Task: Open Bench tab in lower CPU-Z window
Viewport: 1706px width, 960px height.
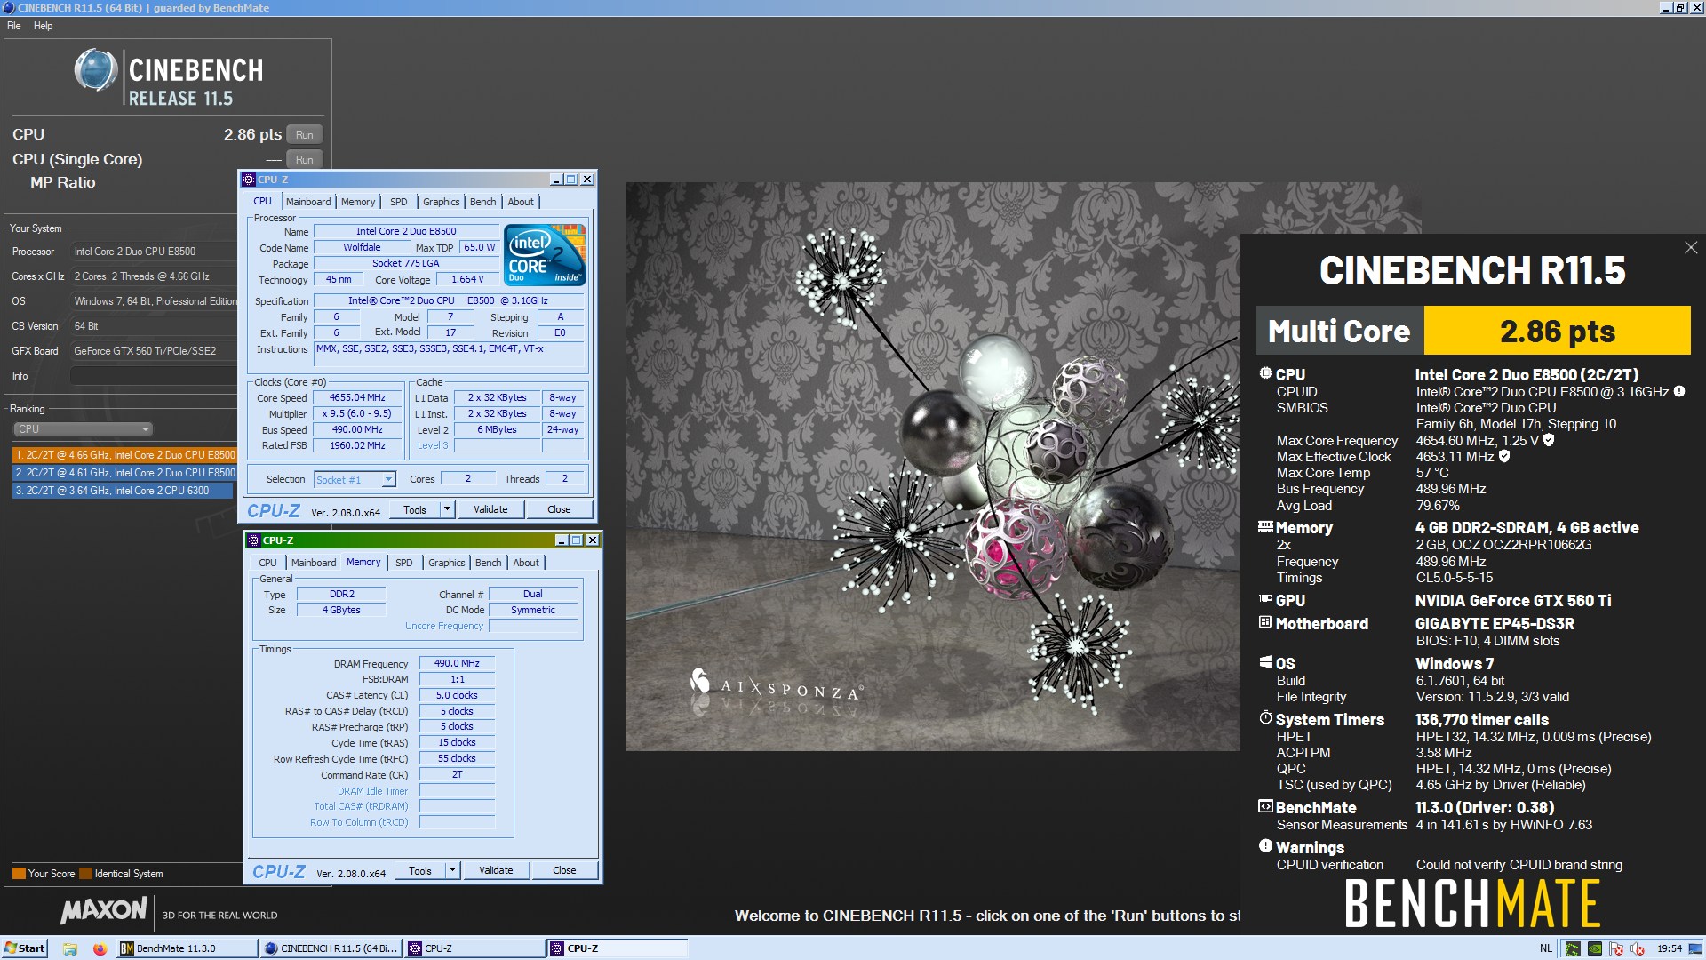Action: [489, 563]
